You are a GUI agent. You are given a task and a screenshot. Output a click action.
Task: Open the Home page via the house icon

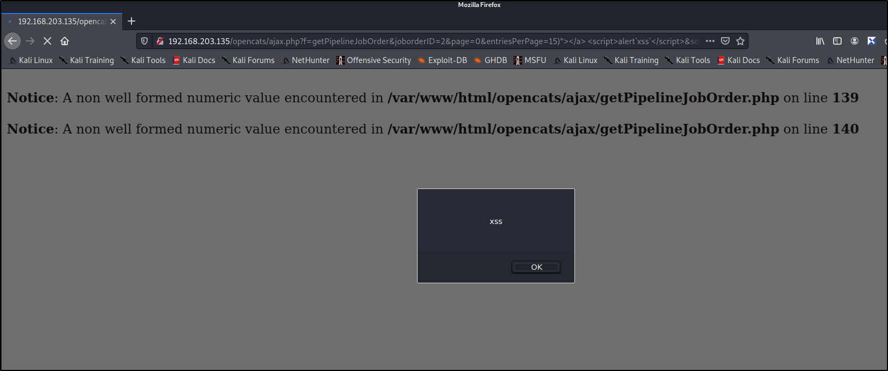65,41
